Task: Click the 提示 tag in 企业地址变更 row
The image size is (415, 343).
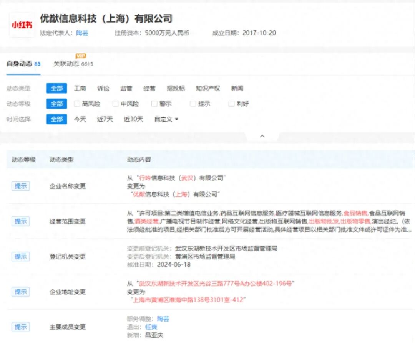Action: (21, 292)
